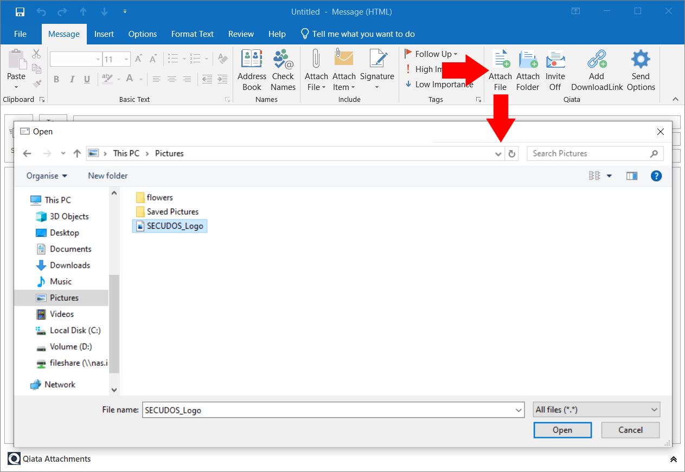Toggle italic formatting

pos(72,79)
